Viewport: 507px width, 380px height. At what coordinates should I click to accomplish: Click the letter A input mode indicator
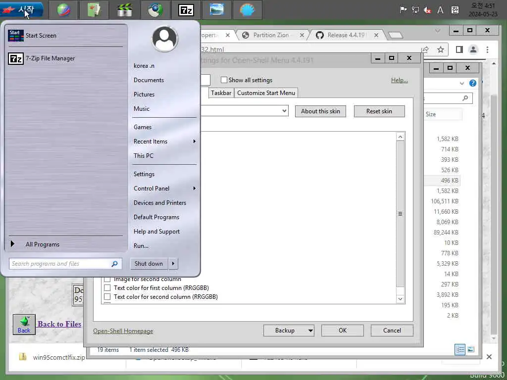pos(440,10)
